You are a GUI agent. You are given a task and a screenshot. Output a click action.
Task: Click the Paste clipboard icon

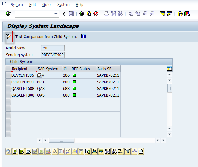click(81, 152)
